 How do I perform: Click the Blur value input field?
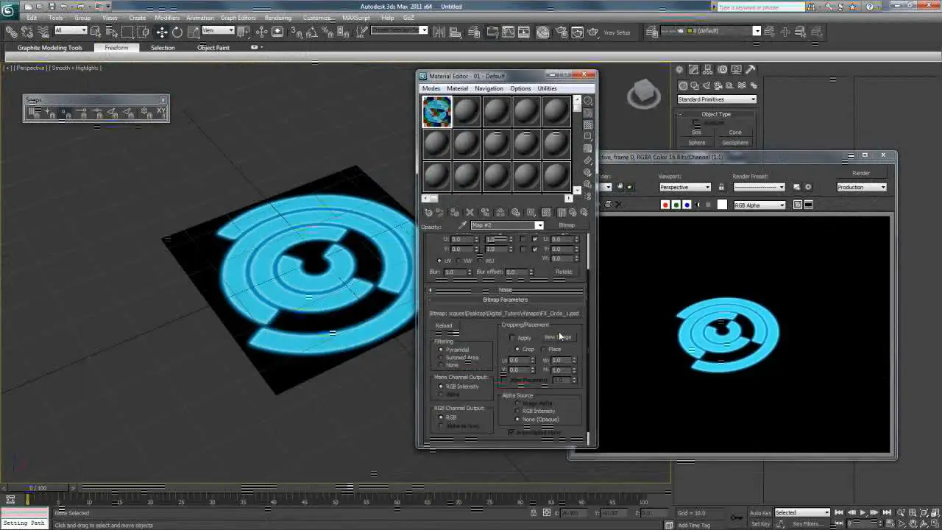[x=454, y=272]
